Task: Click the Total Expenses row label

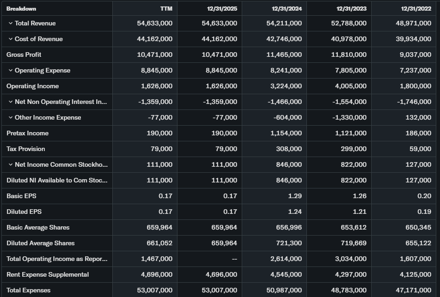Action: point(29,290)
